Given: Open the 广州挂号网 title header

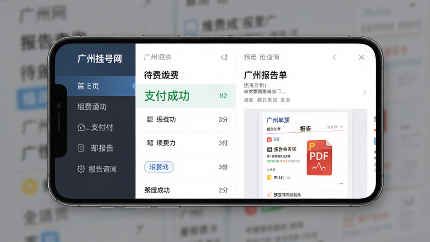Looking at the screenshot, I should tap(100, 59).
